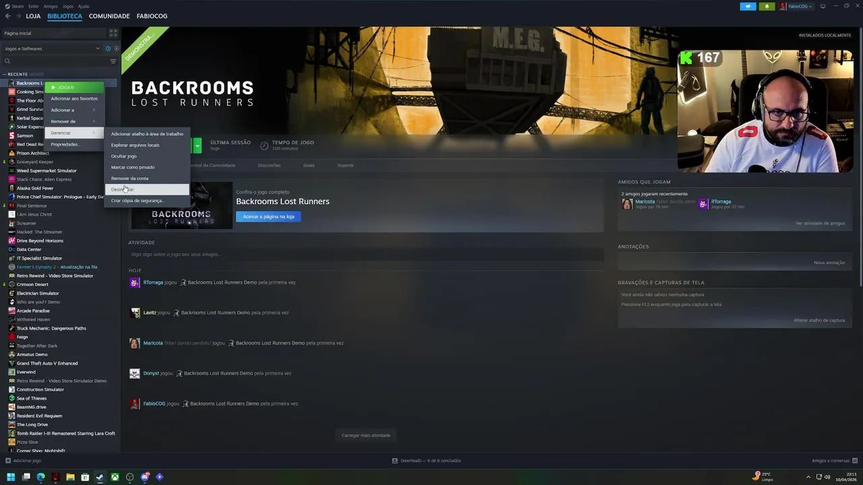This screenshot has height=485, width=863.
Task: Choose Adicionar aos favoritos
Action: [73, 98]
